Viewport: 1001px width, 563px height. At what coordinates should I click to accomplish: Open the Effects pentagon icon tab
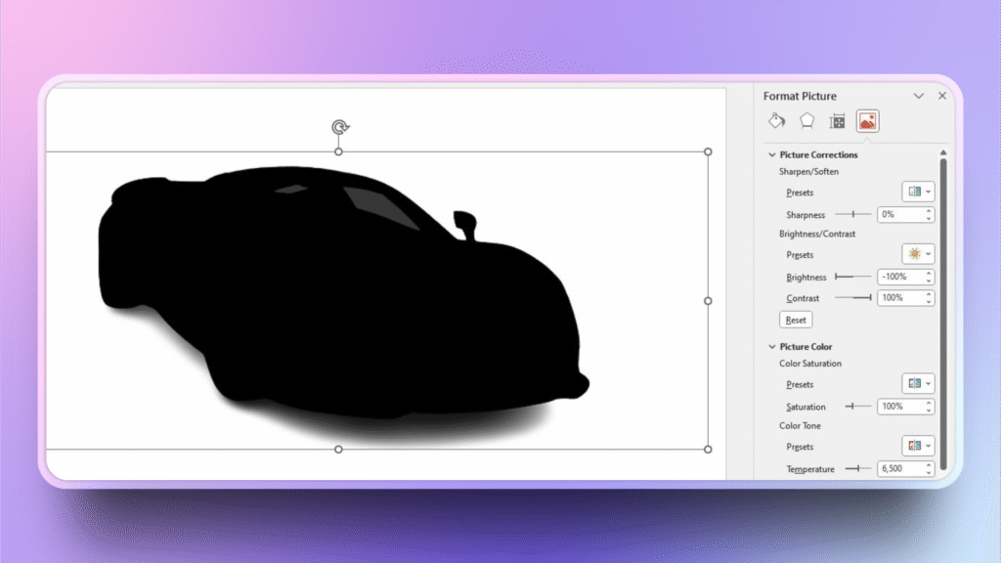[x=806, y=121]
